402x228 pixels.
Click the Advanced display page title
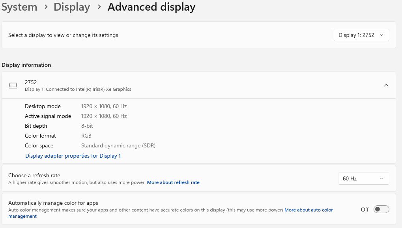click(x=151, y=7)
